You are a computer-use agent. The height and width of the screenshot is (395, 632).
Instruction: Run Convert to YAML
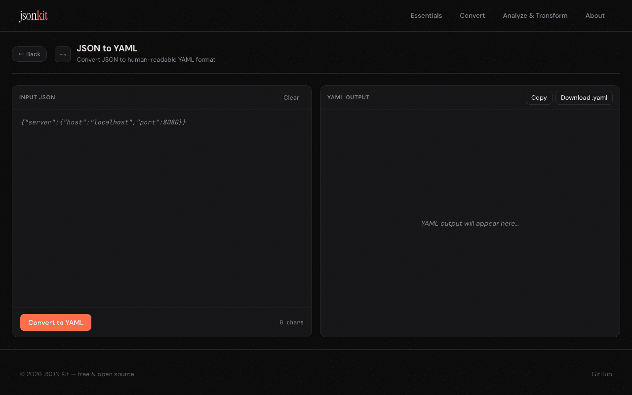coord(56,322)
